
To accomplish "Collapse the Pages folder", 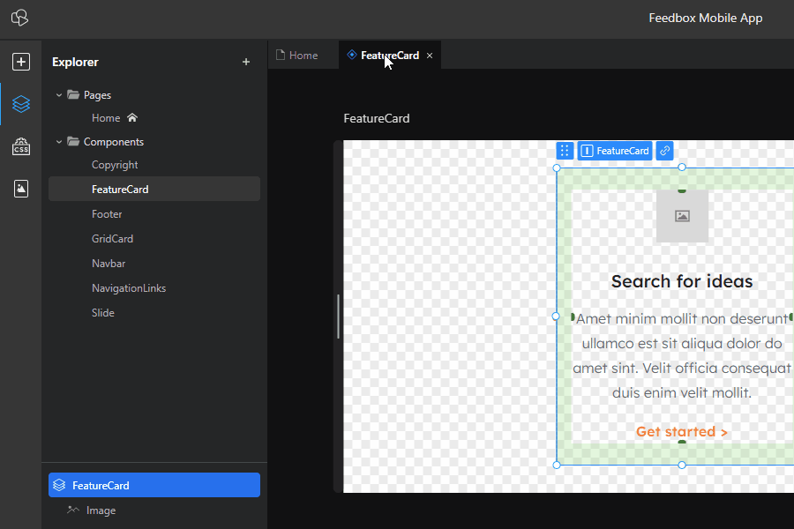I will [59, 95].
